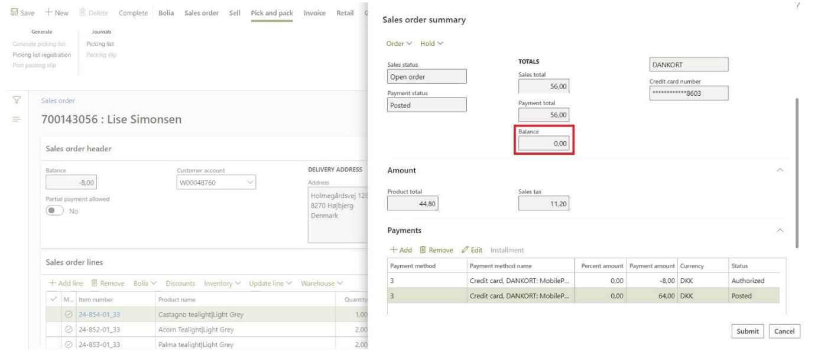Image resolution: width=821 pixels, height=361 pixels.
Task: Open the Sell tab in the ribbon
Action: click(x=233, y=14)
